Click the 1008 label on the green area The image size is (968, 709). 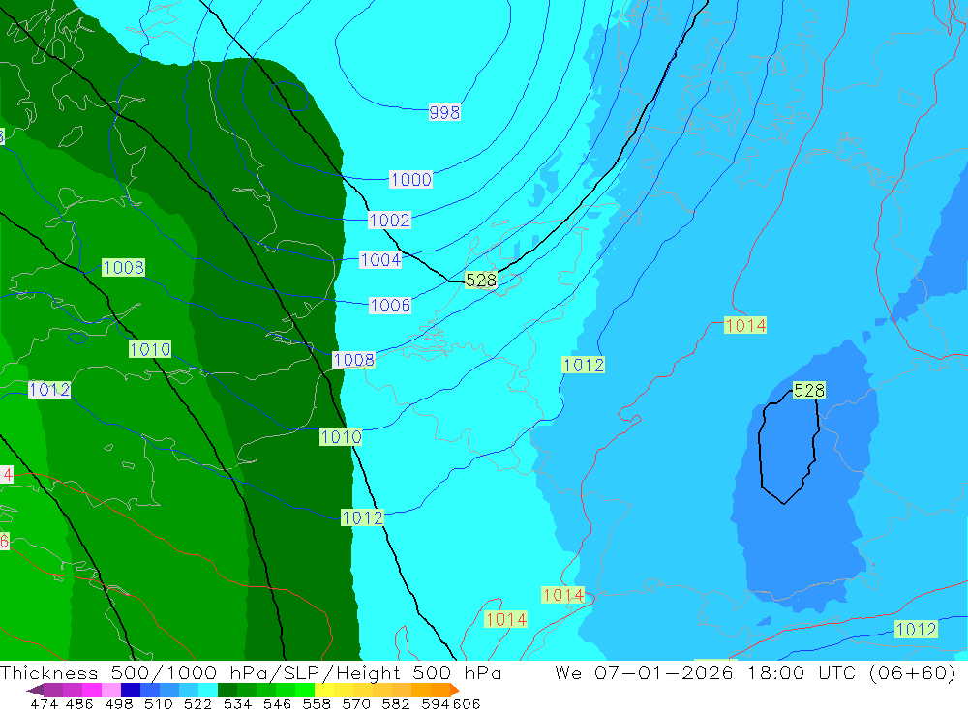124,267
